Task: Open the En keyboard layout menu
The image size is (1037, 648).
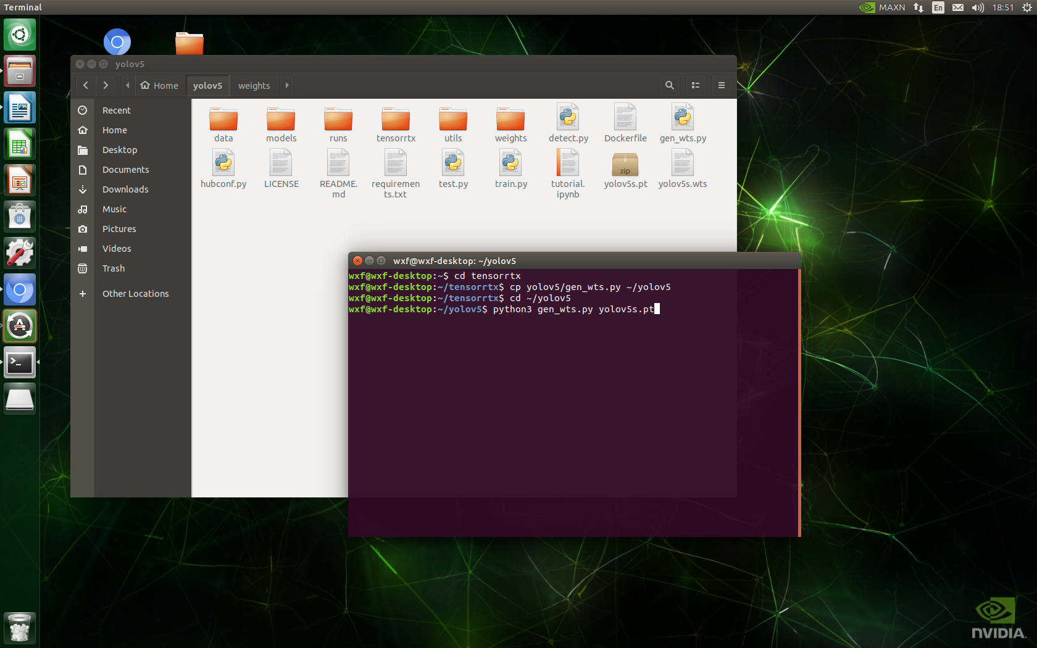Action: (x=938, y=7)
